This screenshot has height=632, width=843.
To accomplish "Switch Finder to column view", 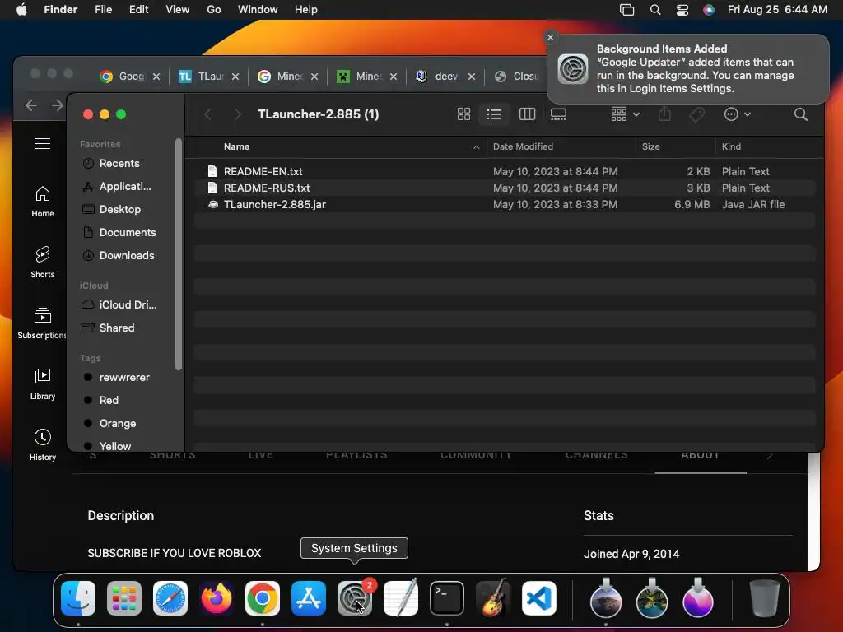I will pyautogui.click(x=527, y=114).
